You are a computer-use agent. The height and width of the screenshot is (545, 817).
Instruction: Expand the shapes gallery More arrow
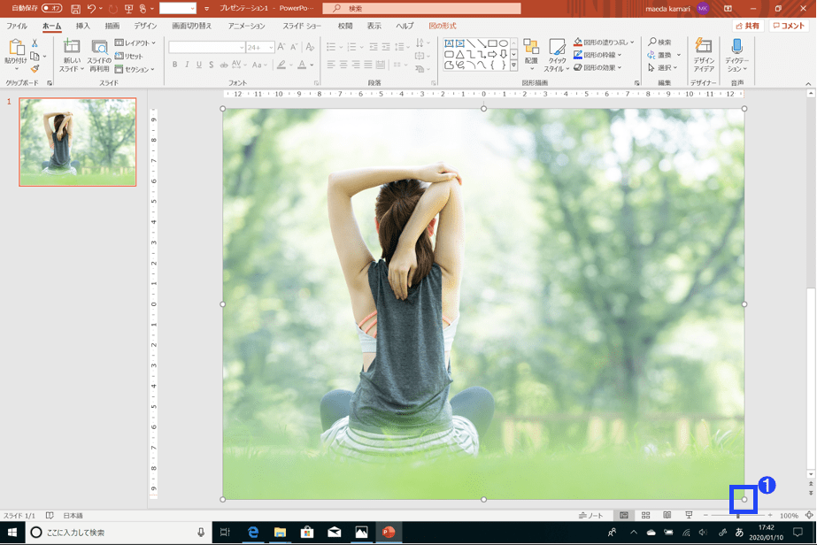click(x=513, y=65)
